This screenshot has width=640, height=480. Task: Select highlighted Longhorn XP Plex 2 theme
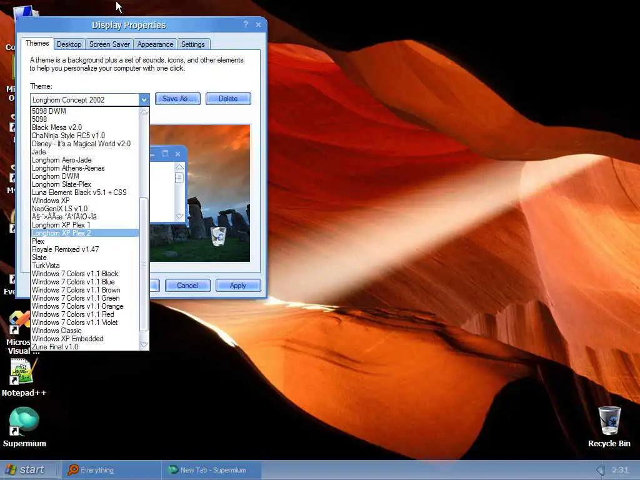pos(85,233)
